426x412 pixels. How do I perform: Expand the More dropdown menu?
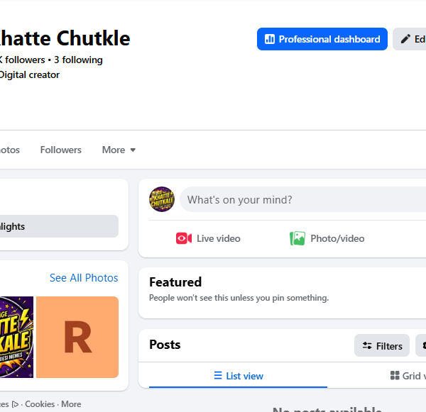click(x=119, y=150)
